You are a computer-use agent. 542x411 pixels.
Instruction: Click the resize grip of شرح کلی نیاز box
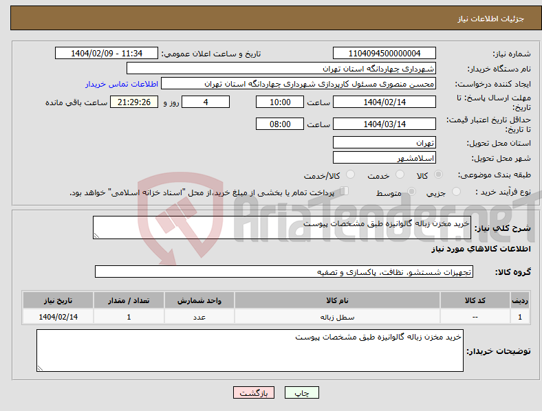[96, 236]
